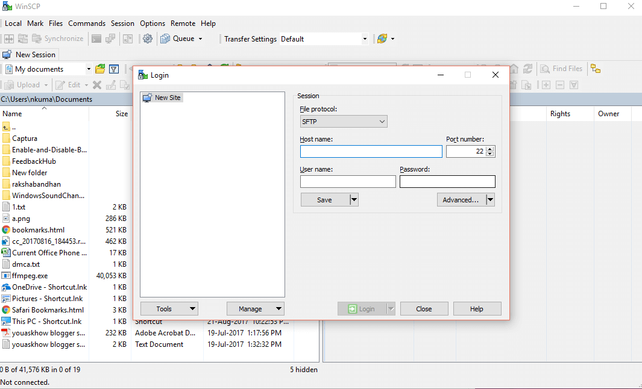Expand arrow next to globe refresh icon

click(x=392, y=39)
